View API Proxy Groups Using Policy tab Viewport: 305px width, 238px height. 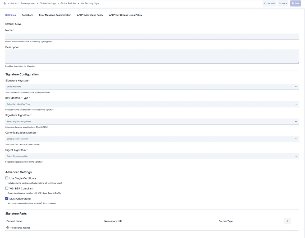point(125,15)
